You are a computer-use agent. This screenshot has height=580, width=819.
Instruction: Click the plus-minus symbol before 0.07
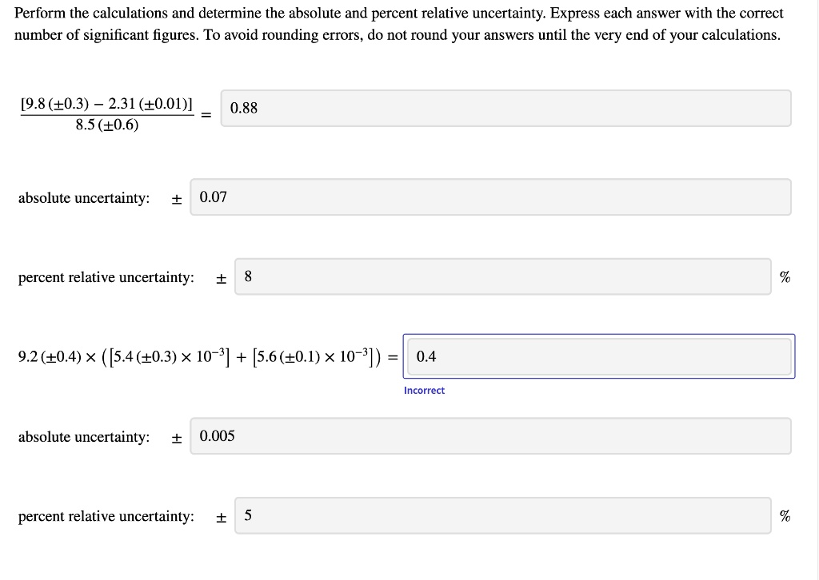click(x=177, y=197)
